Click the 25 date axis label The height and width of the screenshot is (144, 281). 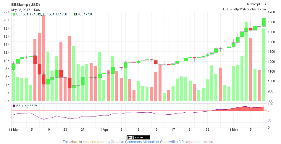point(207,130)
